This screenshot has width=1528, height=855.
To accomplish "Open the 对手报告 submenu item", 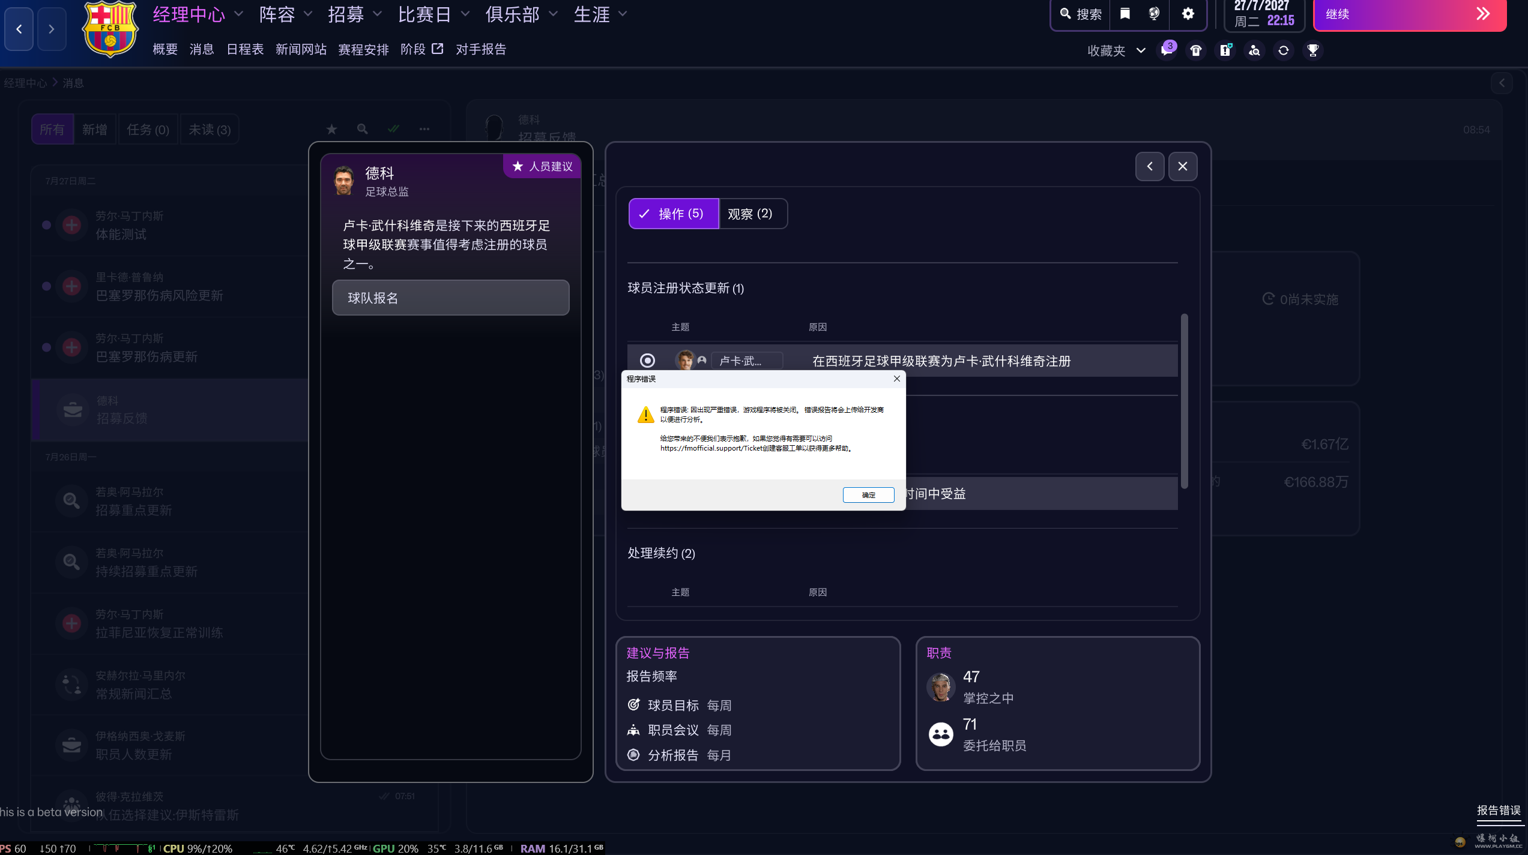I will (480, 49).
